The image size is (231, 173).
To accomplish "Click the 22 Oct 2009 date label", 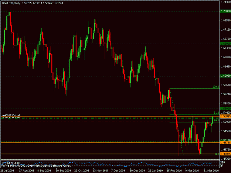I will (x=82, y=171).
